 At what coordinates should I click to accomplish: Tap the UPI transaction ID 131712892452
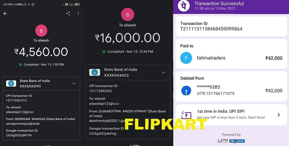[x=100, y=91]
